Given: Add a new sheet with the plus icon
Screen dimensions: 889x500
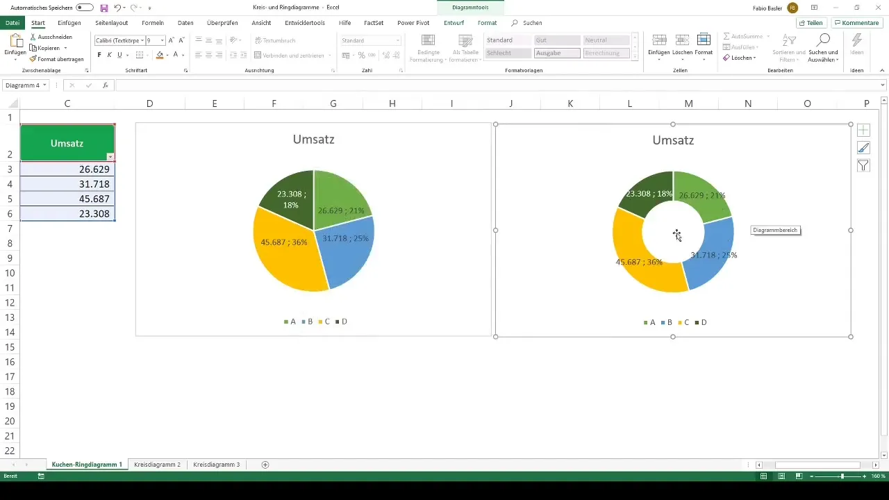Looking at the screenshot, I should (x=265, y=465).
